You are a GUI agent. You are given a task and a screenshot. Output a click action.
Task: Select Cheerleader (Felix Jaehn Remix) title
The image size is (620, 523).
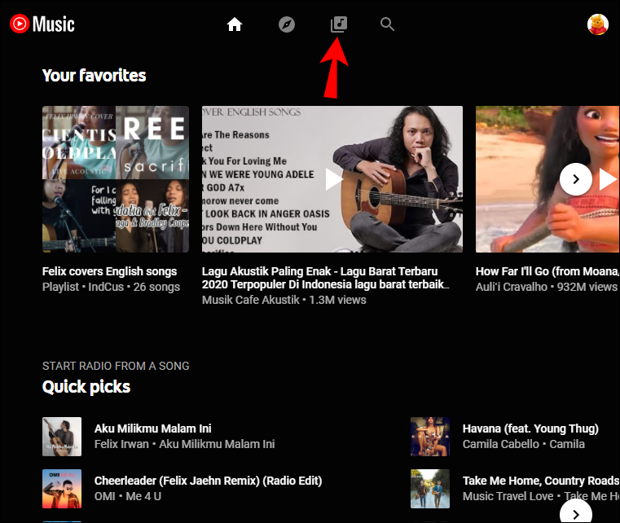click(208, 481)
